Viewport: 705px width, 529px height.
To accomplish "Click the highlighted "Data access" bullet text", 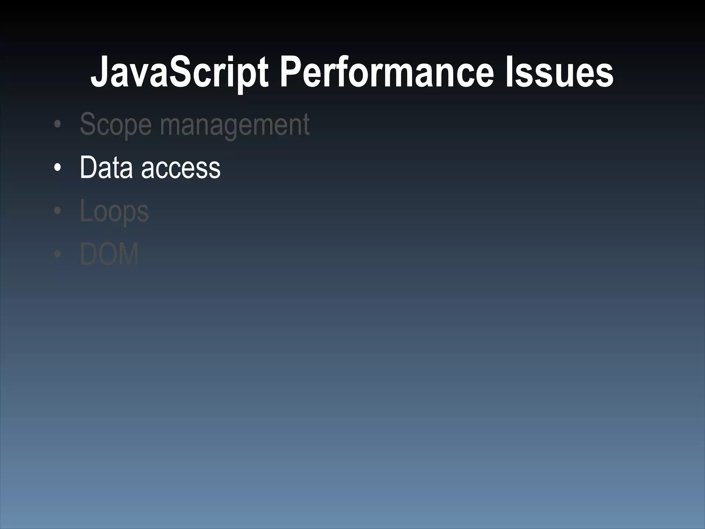I will pos(150,168).
